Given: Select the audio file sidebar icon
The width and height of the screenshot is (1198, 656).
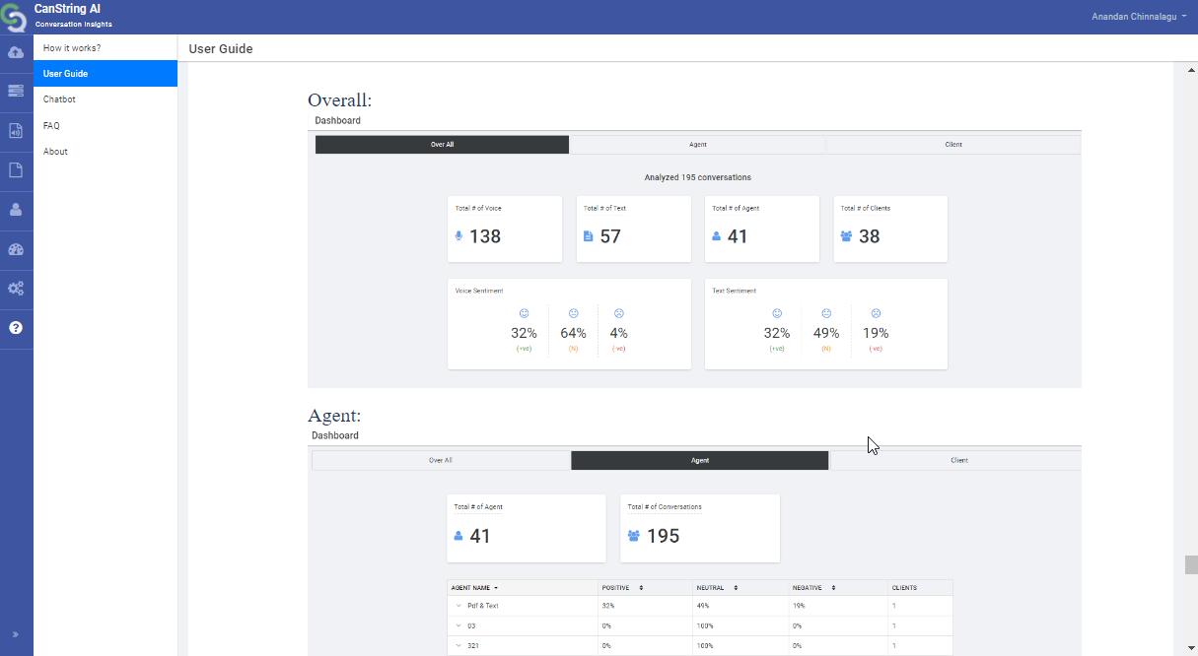Looking at the screenshot, I should click(x=16, y=130).
